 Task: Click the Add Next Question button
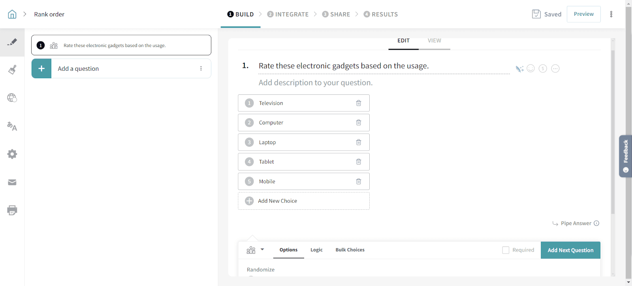tap(570, 250)
